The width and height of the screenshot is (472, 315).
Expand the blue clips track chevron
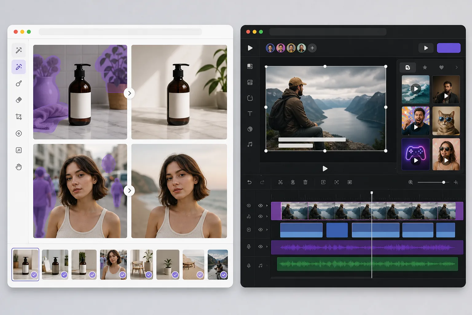(267, 229)
